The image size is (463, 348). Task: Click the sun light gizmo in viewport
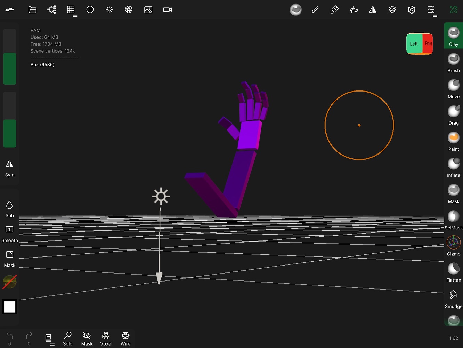(x=161, y=196)
